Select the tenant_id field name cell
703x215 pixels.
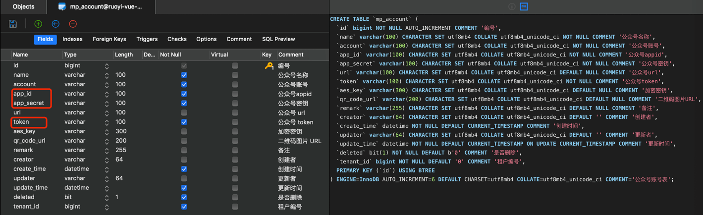26,207
